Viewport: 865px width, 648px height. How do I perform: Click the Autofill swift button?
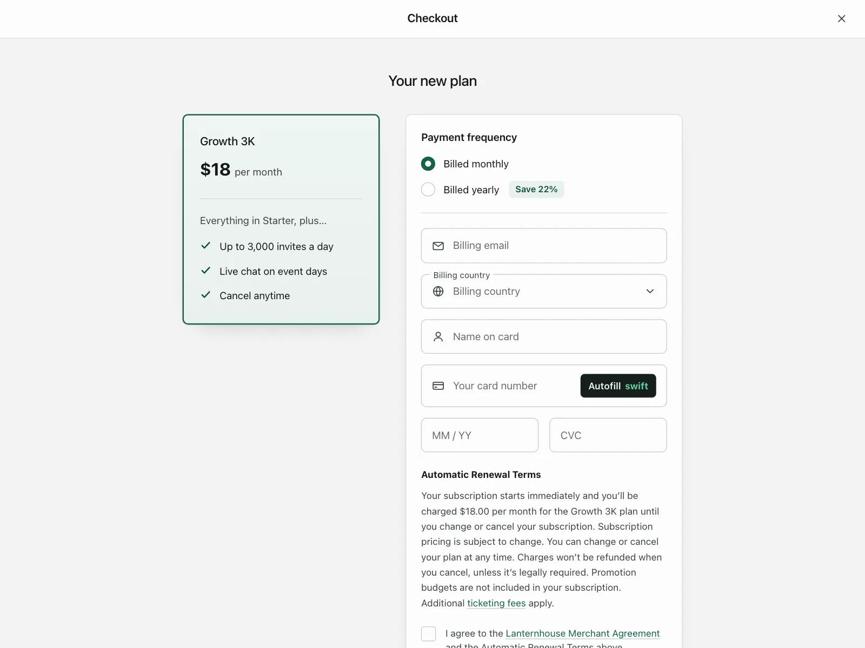click(x=618, y=386)
